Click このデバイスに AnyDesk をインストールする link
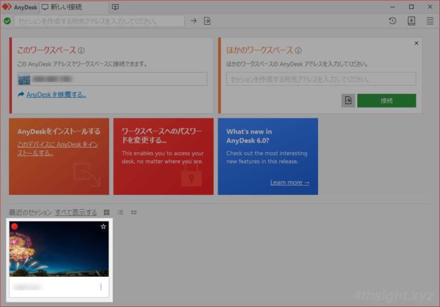The image size is (440, 307). click(58, 149)
